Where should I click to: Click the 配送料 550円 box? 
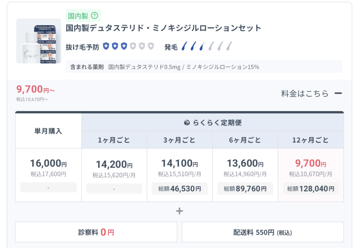click(263, 232)
